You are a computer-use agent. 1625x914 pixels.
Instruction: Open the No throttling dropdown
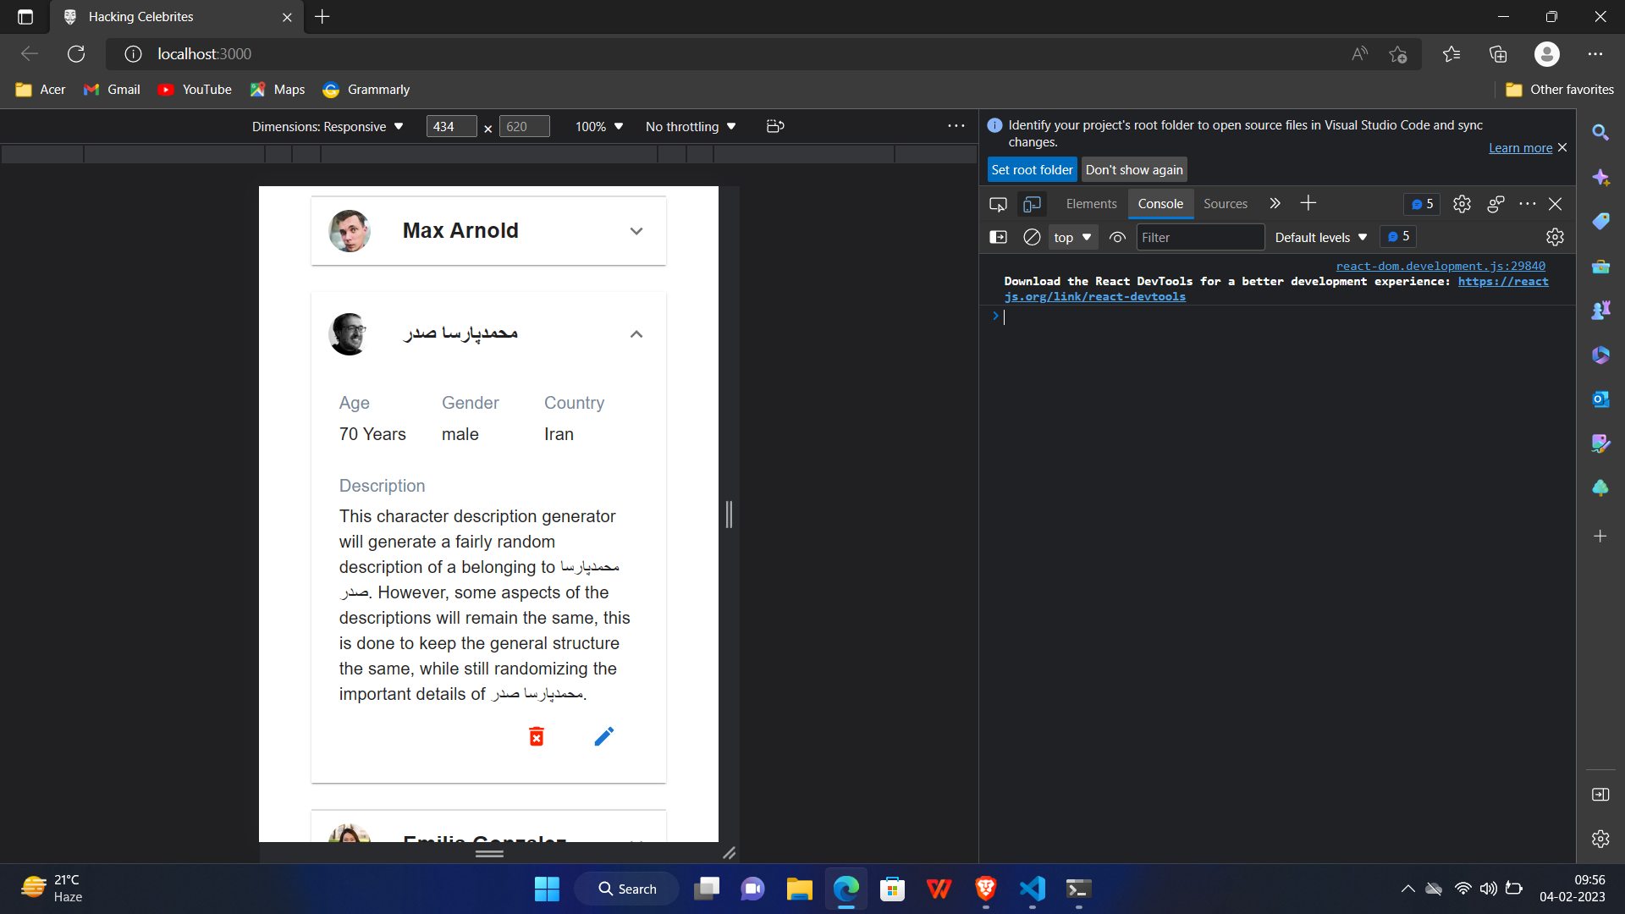point(690,126)
